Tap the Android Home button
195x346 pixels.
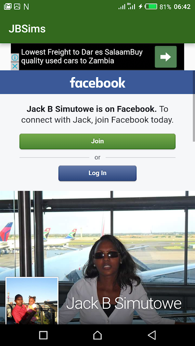pyautogui.click(x=97, y=335)
